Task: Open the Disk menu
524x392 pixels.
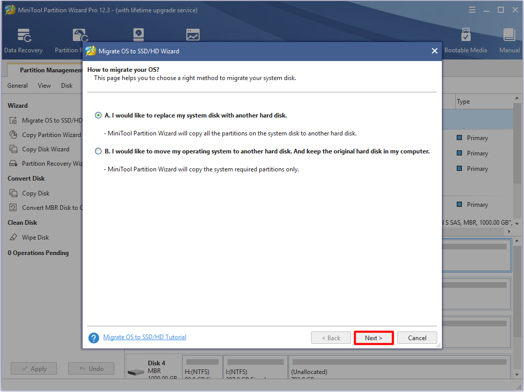Action: pyautogui.click(x=67, y=86)
